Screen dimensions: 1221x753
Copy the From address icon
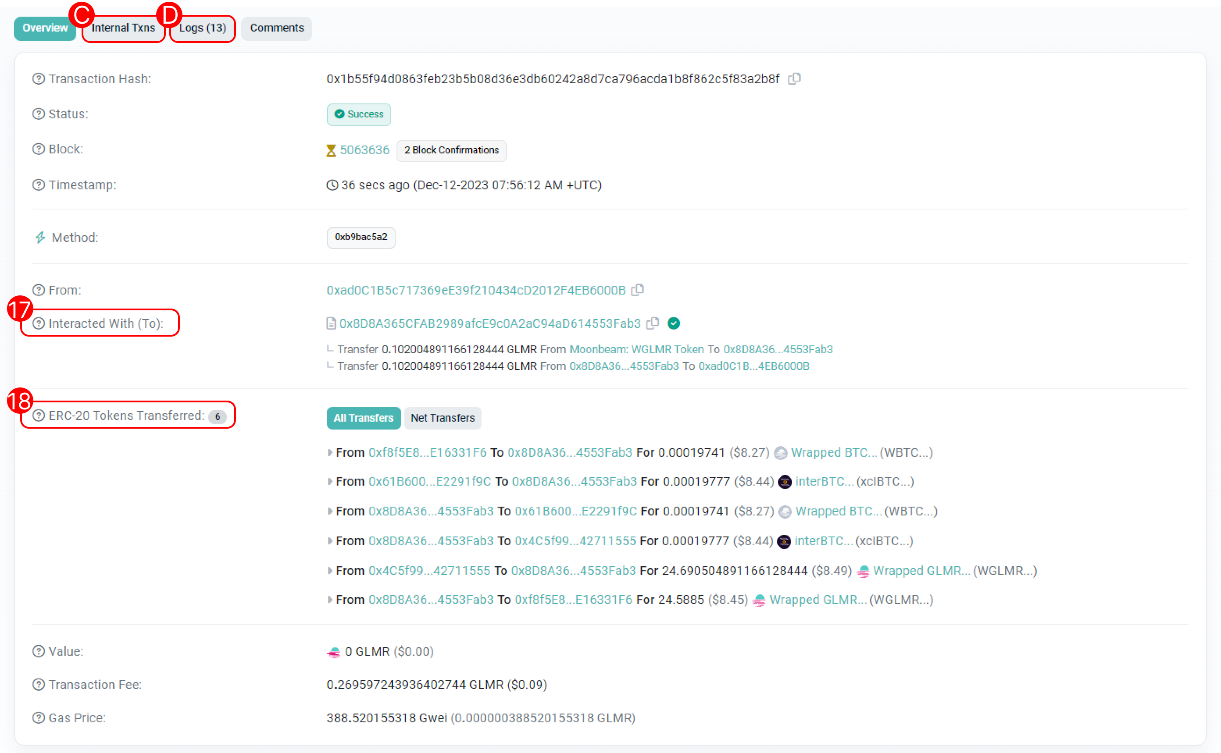point(637,290)
